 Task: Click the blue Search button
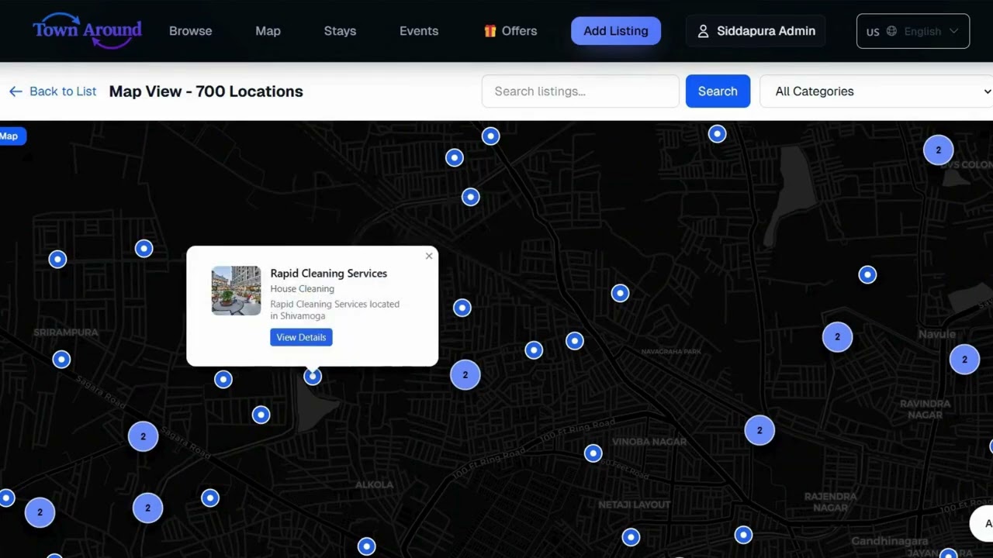tap(718, 91)
